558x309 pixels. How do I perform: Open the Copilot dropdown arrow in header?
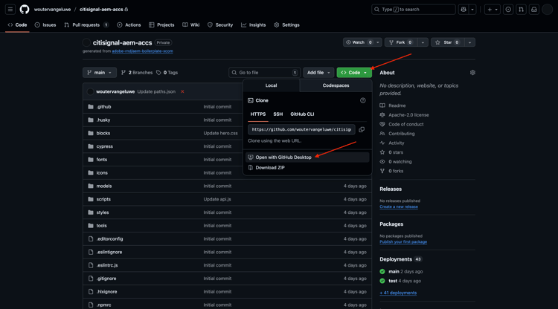pos(472,10)
